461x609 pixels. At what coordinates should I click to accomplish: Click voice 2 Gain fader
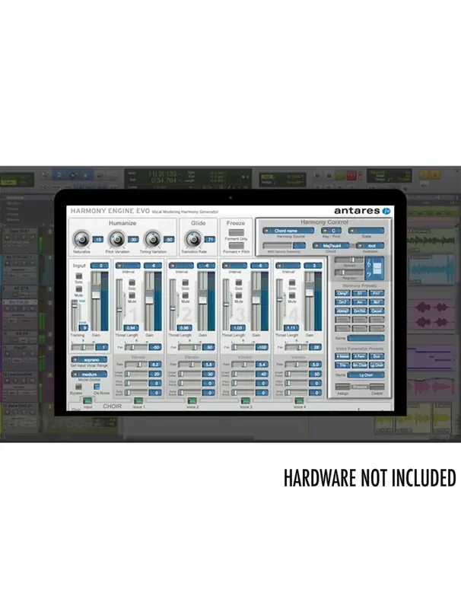202,301
